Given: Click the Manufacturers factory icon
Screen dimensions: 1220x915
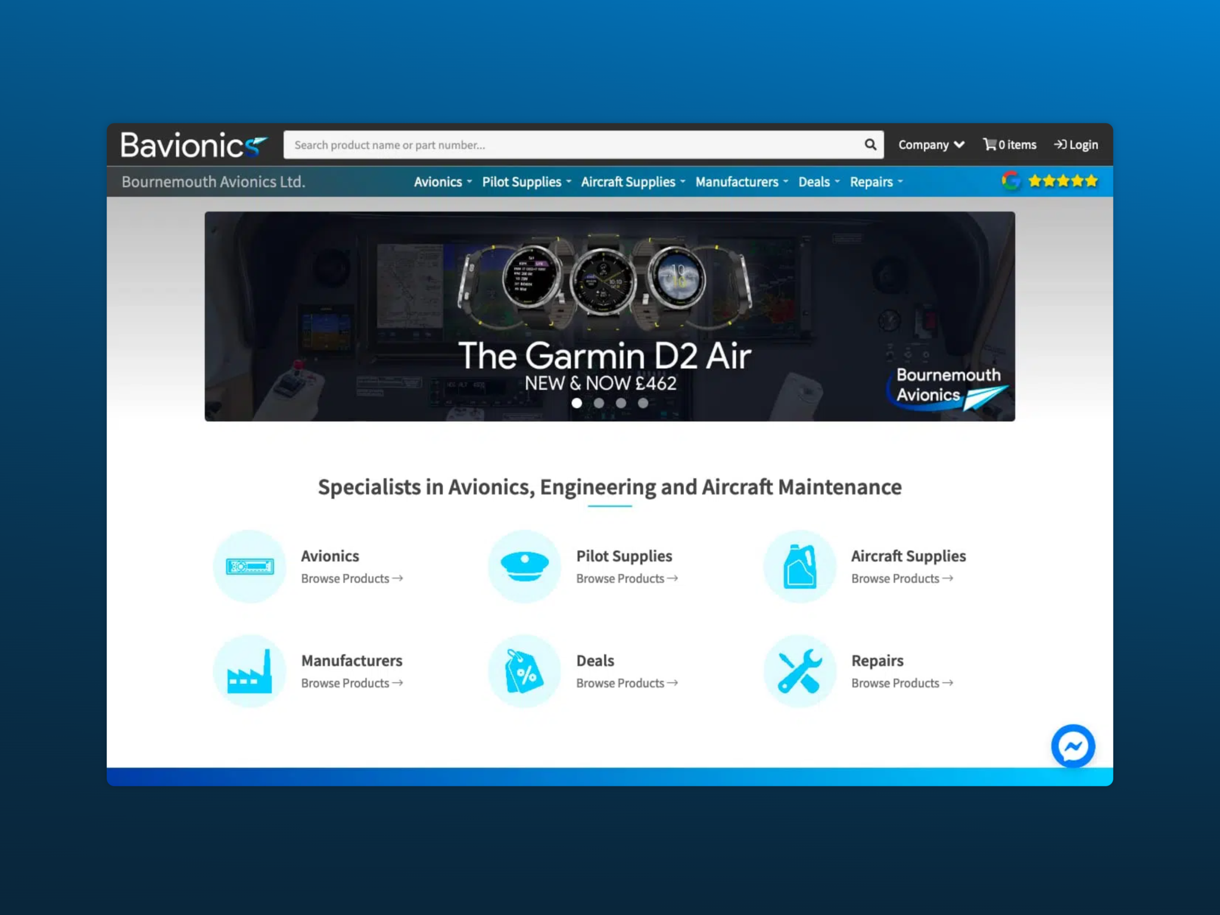Looking at the screenshot, I should tap(250, 671).
